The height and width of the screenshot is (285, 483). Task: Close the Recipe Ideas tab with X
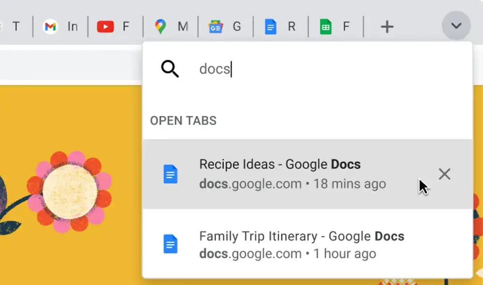[444, 174]
